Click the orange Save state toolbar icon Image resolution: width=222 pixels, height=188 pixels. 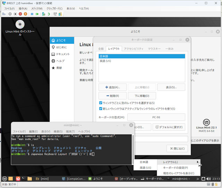[x=25, y=14]
